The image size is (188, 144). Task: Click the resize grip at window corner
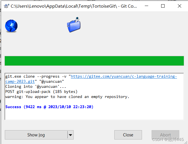(x=186, y=142)
